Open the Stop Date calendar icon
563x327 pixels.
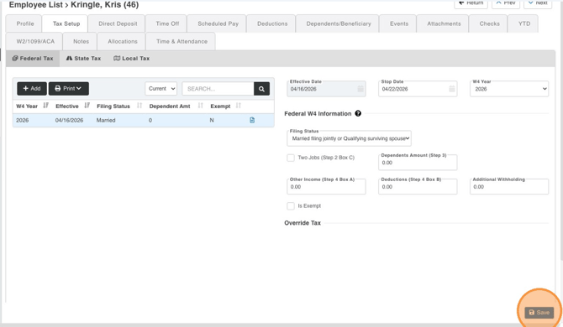click(x=452, y=89)
